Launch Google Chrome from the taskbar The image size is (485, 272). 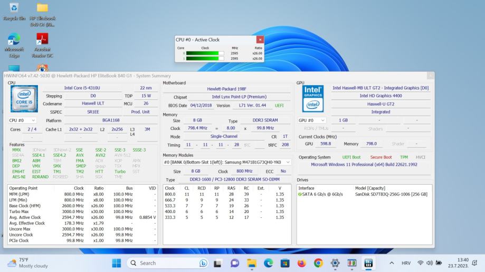pos(318,263)
